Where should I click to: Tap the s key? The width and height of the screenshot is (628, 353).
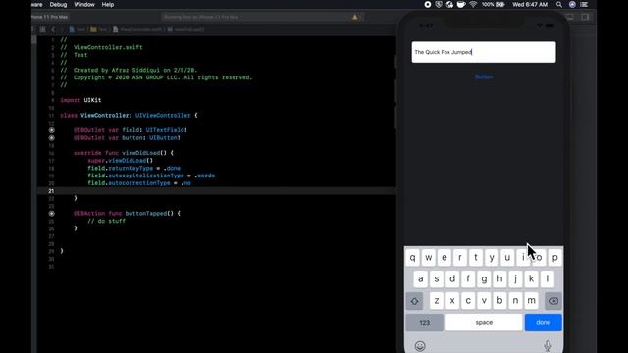437,279
